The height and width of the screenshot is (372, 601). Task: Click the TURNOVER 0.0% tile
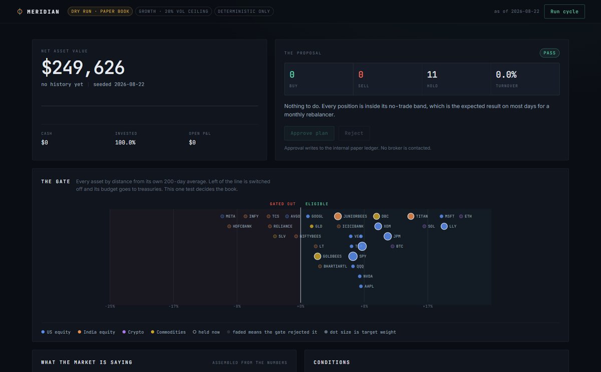tap(525, 79)
